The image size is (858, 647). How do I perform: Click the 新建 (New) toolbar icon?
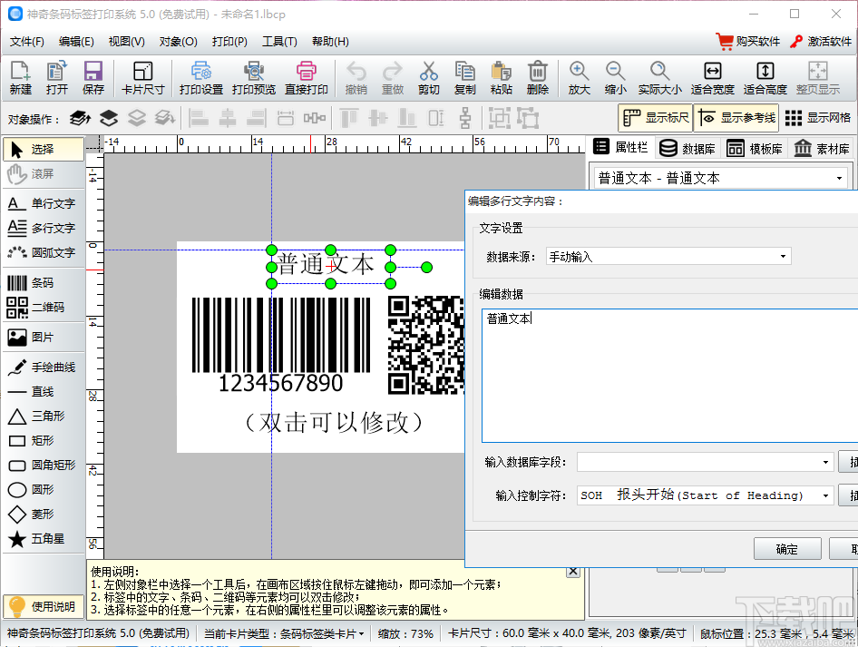[20, 77]
